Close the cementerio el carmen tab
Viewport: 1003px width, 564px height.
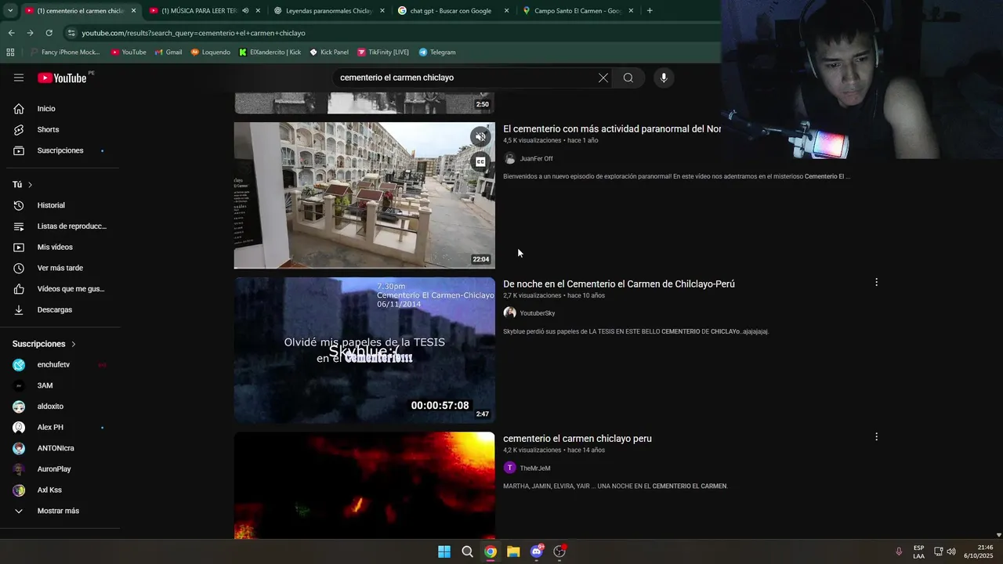pyautogui.click(x=133, y=11)
